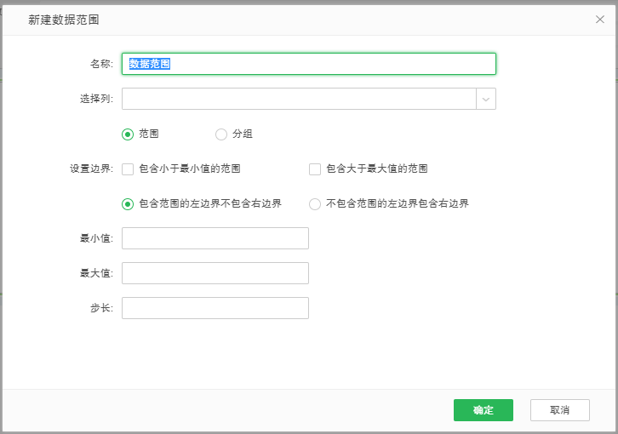The width and height of the screenshot is (618, 434).
Task: Click the 最大值 input box
Action: (215, 273)
